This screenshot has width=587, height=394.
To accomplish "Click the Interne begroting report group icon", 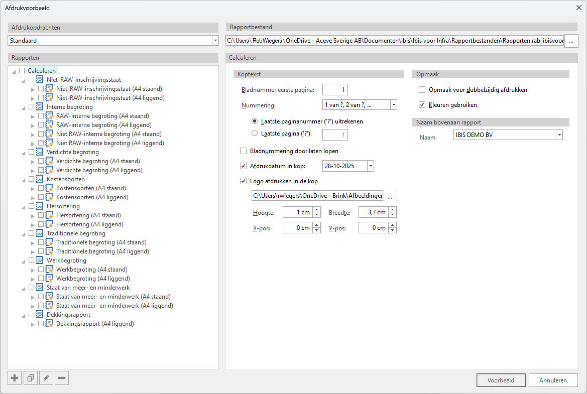I will point(40,107).
